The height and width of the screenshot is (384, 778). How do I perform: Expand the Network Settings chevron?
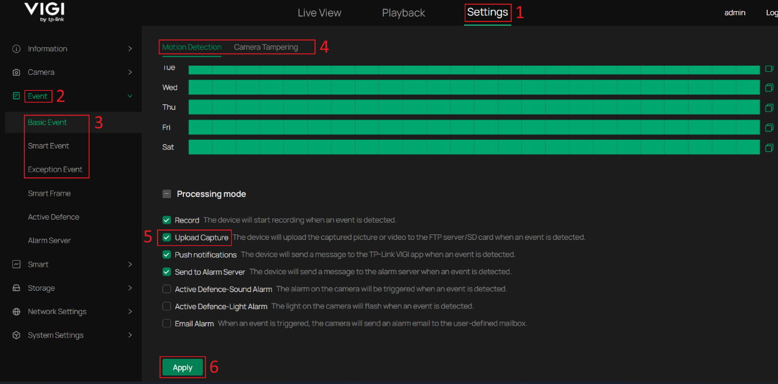click(129, 311)
